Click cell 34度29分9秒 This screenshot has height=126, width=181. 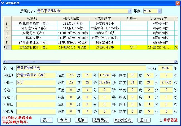point(105,43)
